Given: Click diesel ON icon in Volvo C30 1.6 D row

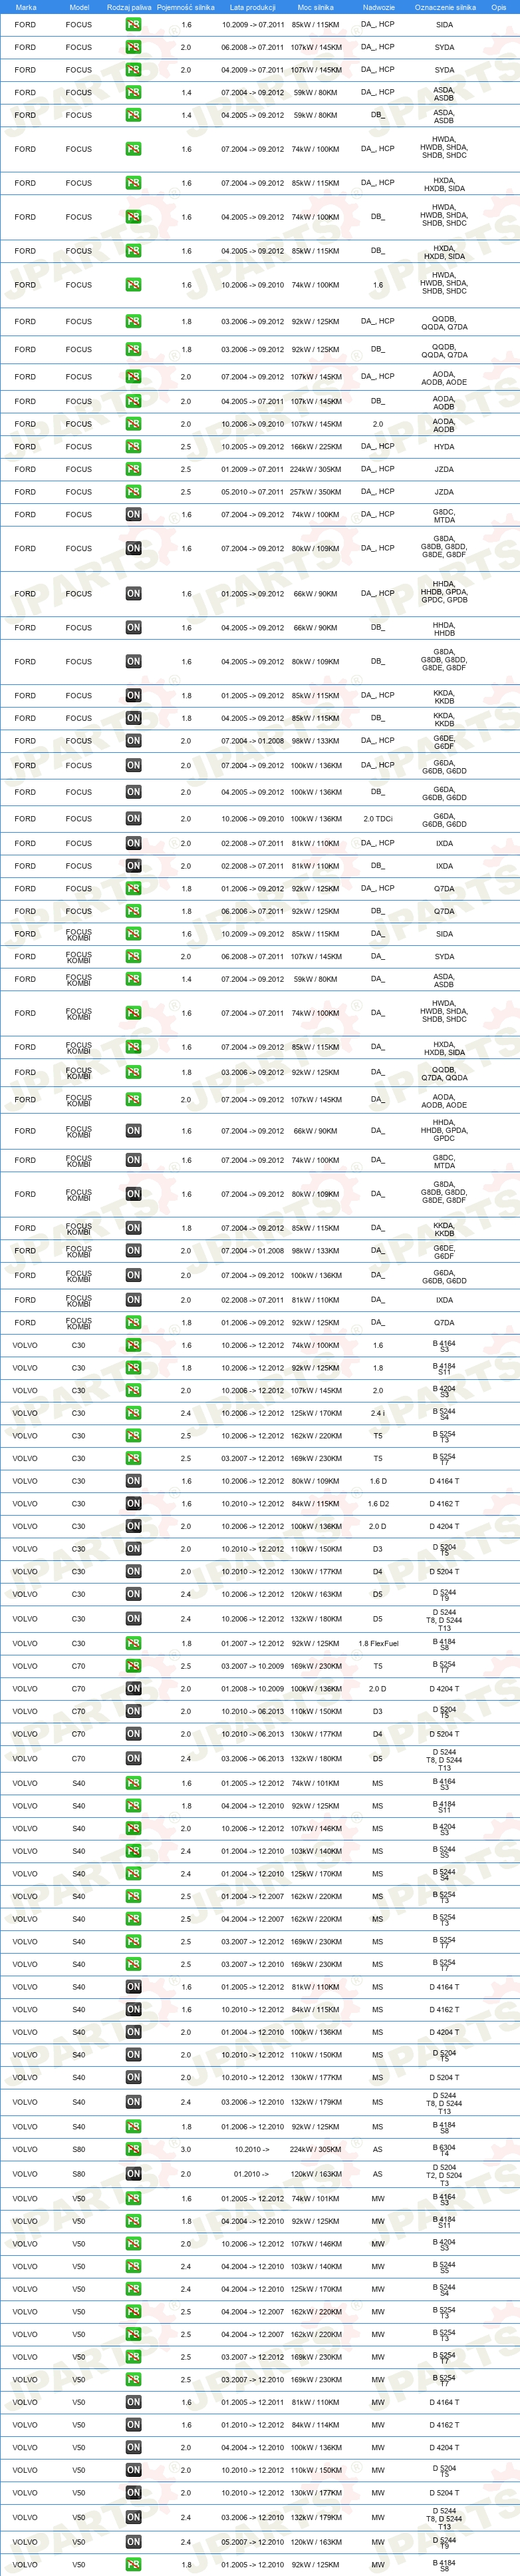Looking at the screenshot, I should (133, 1481).
